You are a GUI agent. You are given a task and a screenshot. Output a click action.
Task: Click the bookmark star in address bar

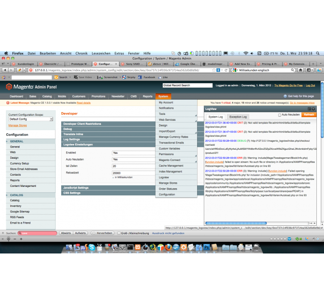214,70
